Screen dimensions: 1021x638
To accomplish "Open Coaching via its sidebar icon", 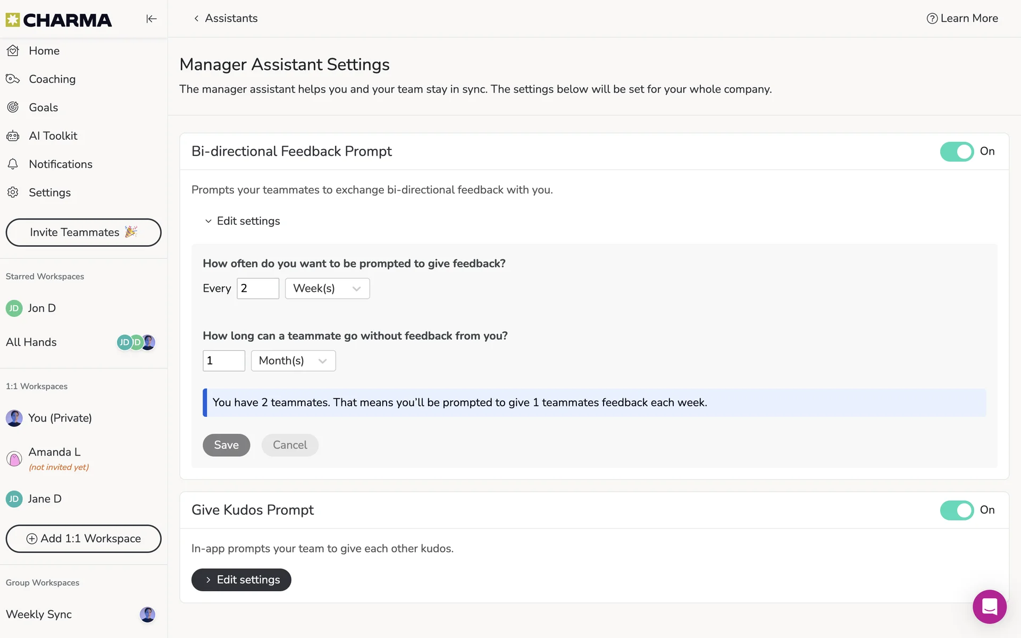I will [13, 79].
